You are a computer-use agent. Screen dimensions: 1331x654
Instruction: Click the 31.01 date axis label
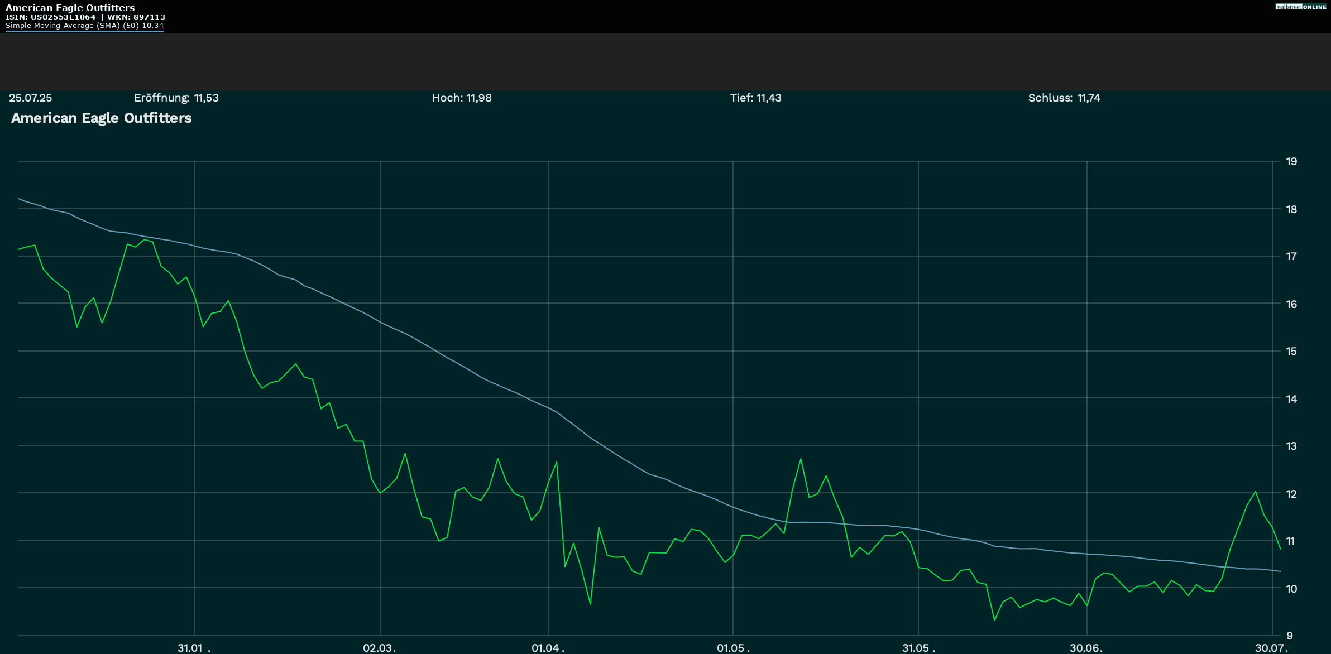coord(190,648)
